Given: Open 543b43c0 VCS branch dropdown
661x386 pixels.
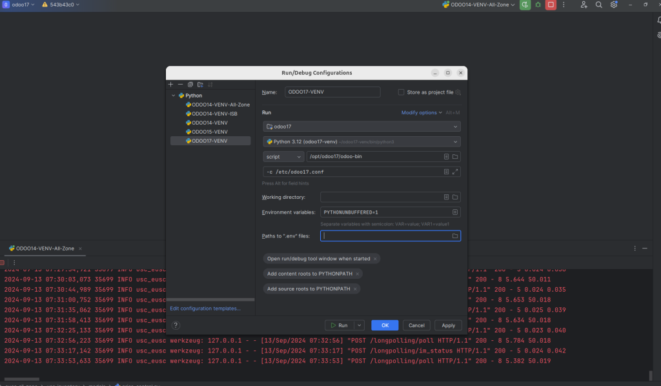Looking at the screenshot, I should 61,5.
